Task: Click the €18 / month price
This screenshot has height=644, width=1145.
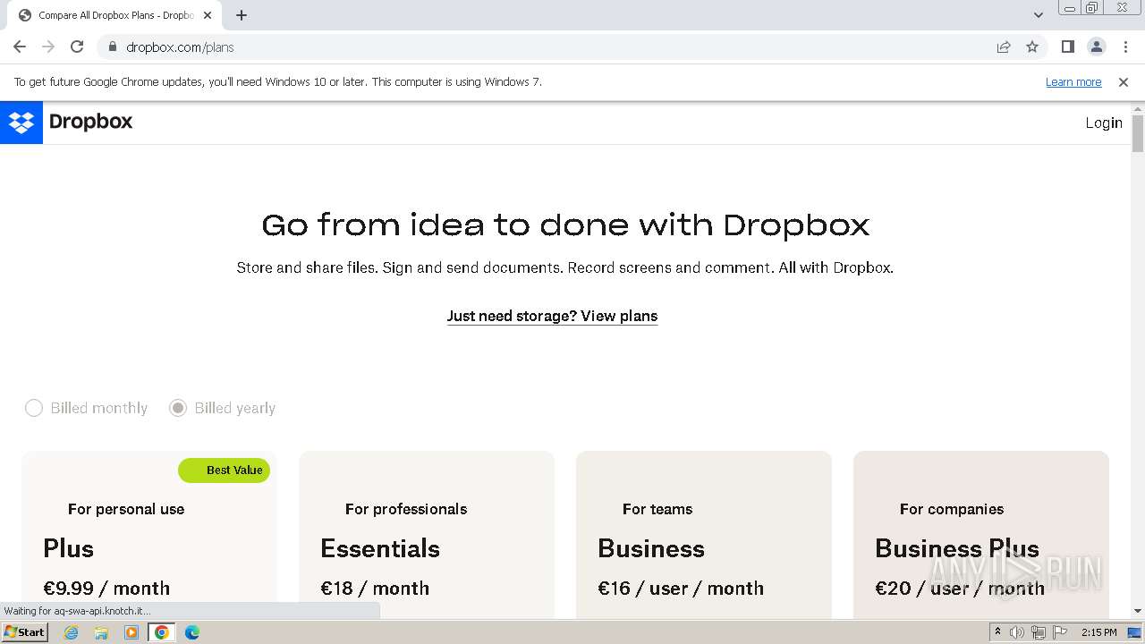Action: click(x=375, y=589)
